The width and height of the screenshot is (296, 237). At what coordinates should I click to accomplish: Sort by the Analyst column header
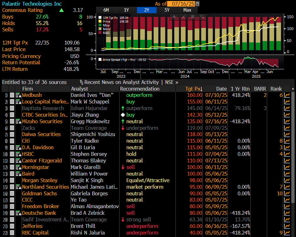79,89
